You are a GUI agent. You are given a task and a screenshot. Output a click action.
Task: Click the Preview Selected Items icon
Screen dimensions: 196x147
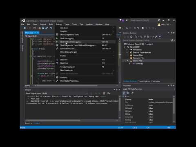(x=159, y=37)
